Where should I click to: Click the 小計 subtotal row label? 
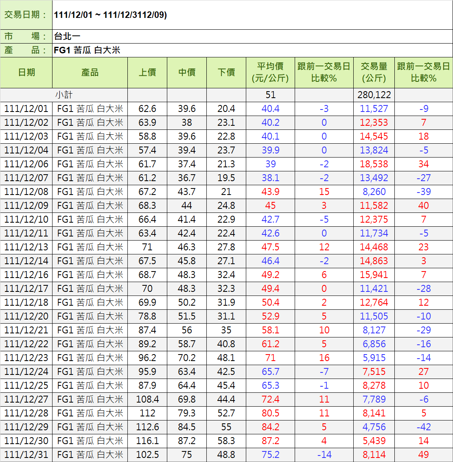tap(64, 95)
